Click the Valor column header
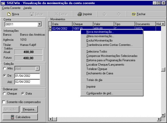The width and height of the screenshot is (167, 123). point(104,24)
